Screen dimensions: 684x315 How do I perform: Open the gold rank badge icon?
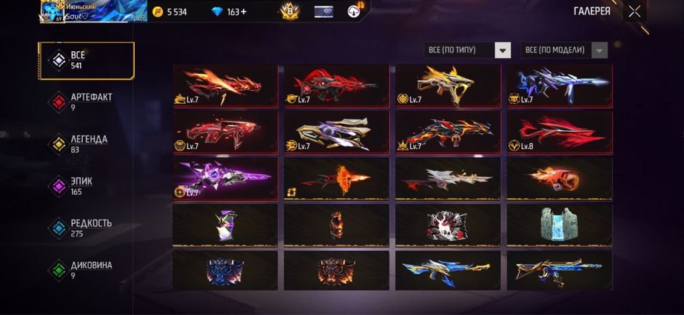coord(289,12)
